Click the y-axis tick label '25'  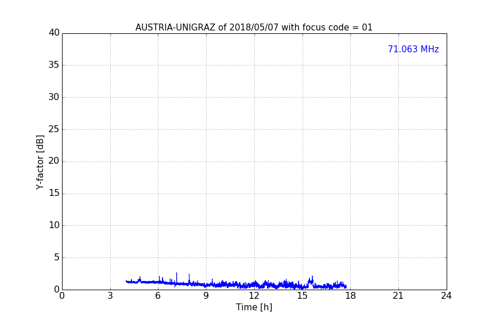pyautogui.click(x=54, y=129)
